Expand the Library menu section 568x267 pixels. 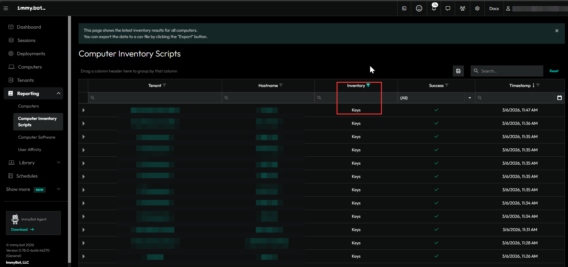coord(59,162)
